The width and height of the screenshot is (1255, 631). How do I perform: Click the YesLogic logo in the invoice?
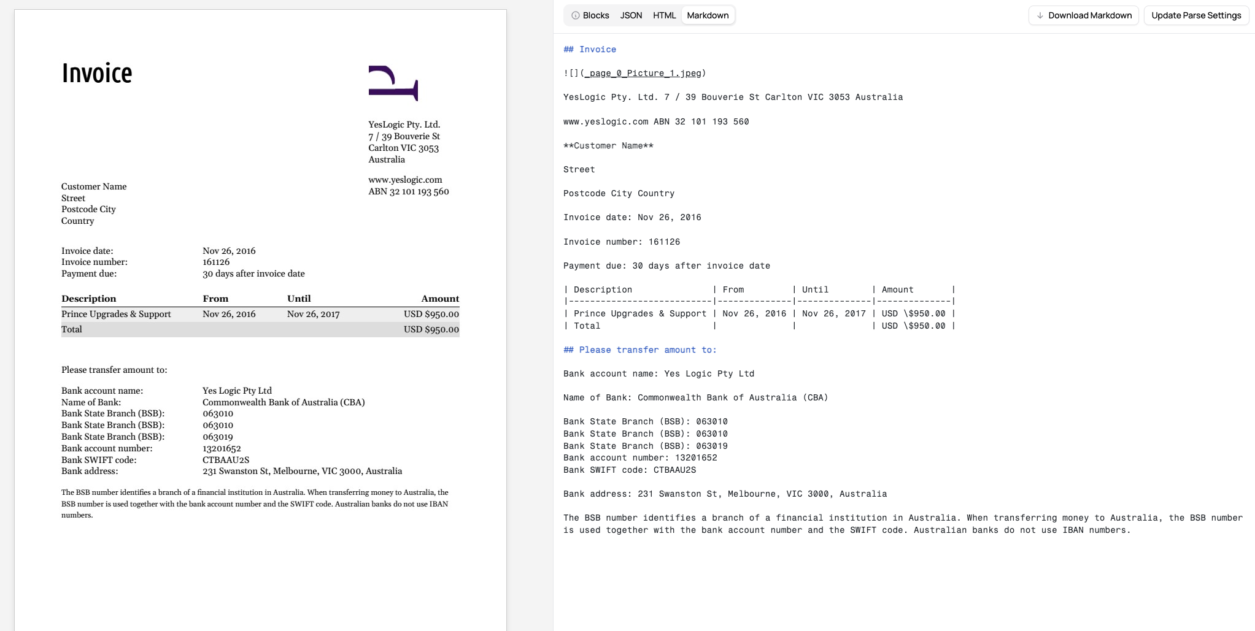coord(393,83)
